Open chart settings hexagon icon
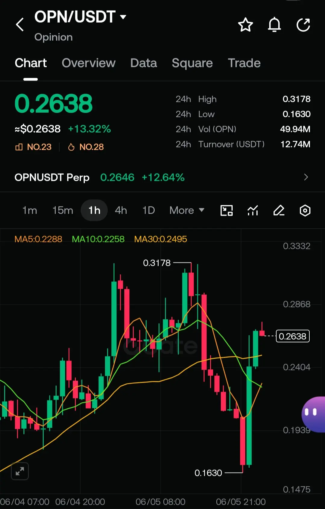The height and width of the screenshot is (509, 325). (x=305, y=210)
